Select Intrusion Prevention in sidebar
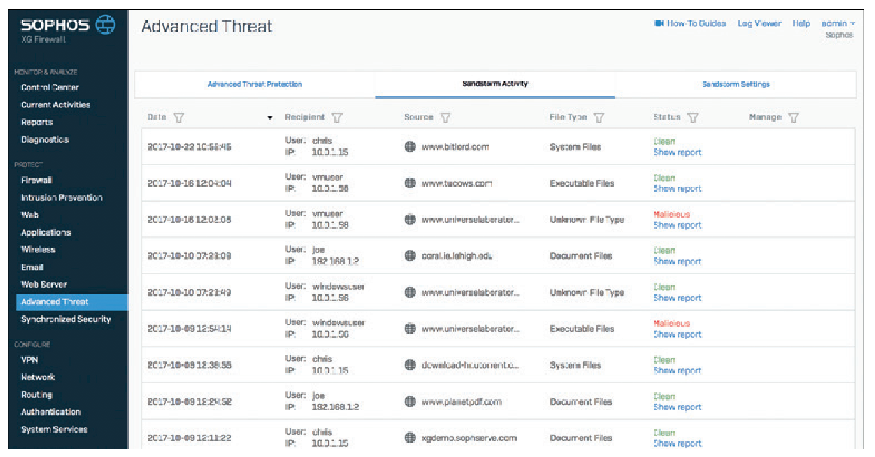Image resolution: width=875 pixels, height=457 pixels. (x=62, y=197)
